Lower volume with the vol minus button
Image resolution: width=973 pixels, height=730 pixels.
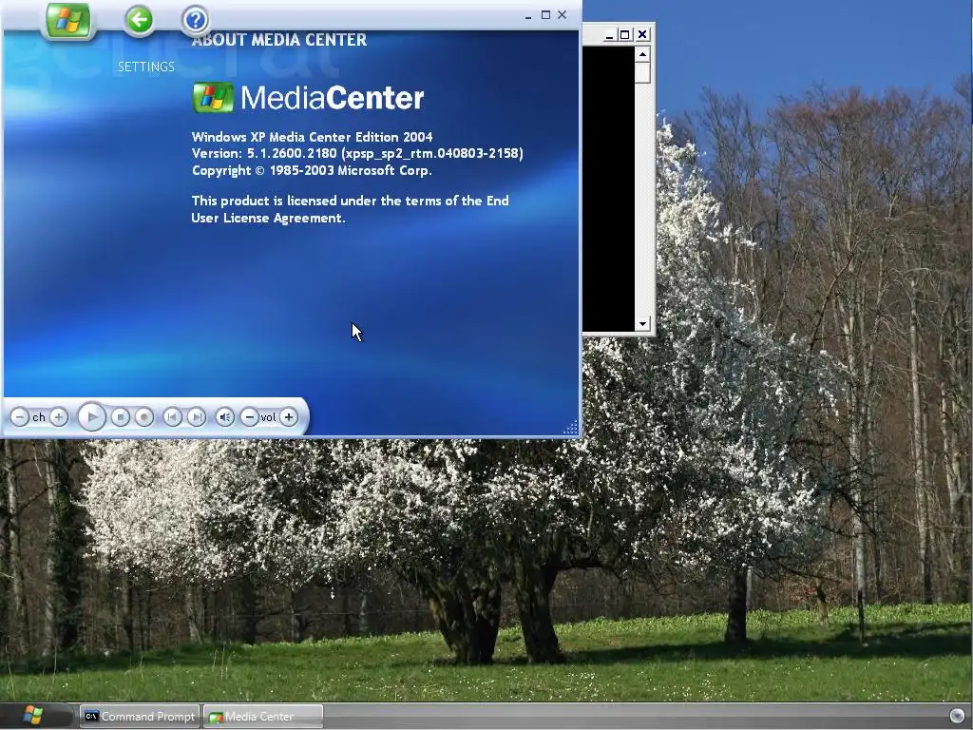tap(250, 417)
